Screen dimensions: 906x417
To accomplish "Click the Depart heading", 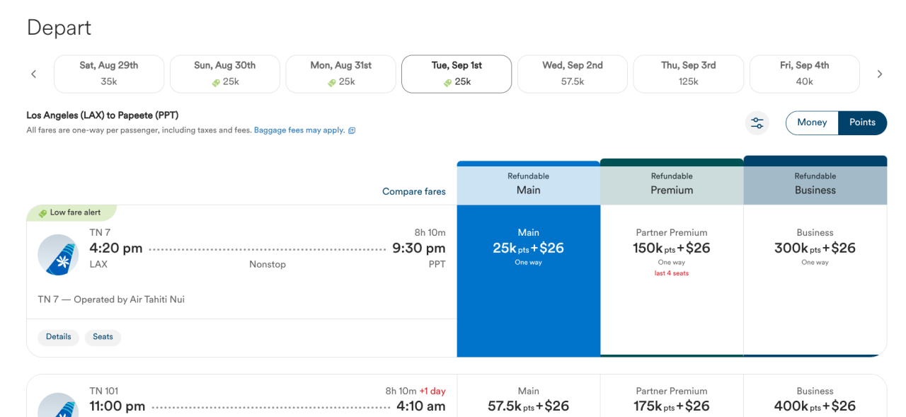I will tap(59, 28).
